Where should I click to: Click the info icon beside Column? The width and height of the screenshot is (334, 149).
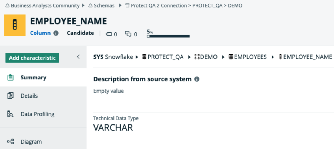pyautogui.click(x=56, y=33)
